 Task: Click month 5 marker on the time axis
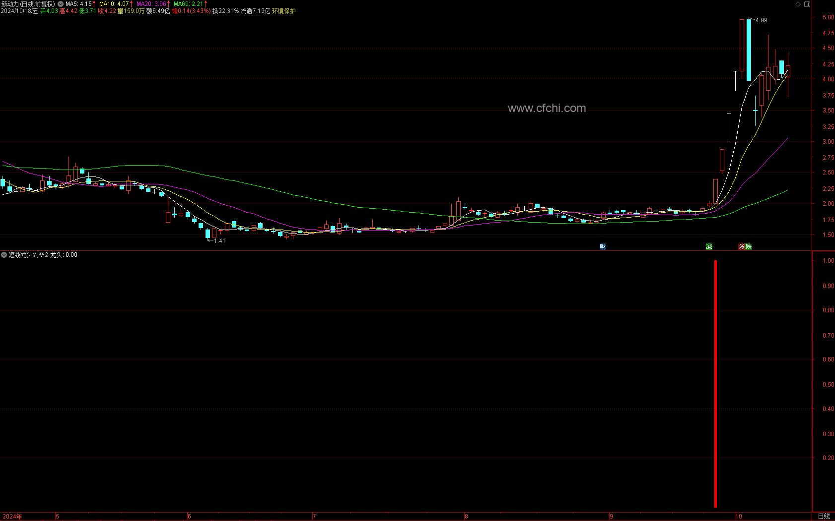[x=58, y=517]
